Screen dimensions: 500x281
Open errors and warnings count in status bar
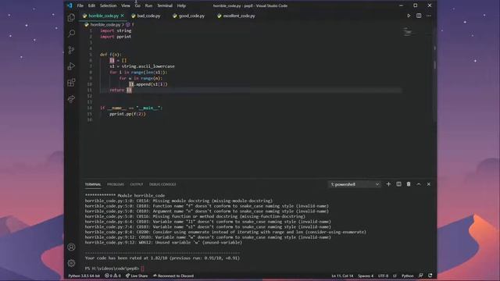click(x=112, y=276)
